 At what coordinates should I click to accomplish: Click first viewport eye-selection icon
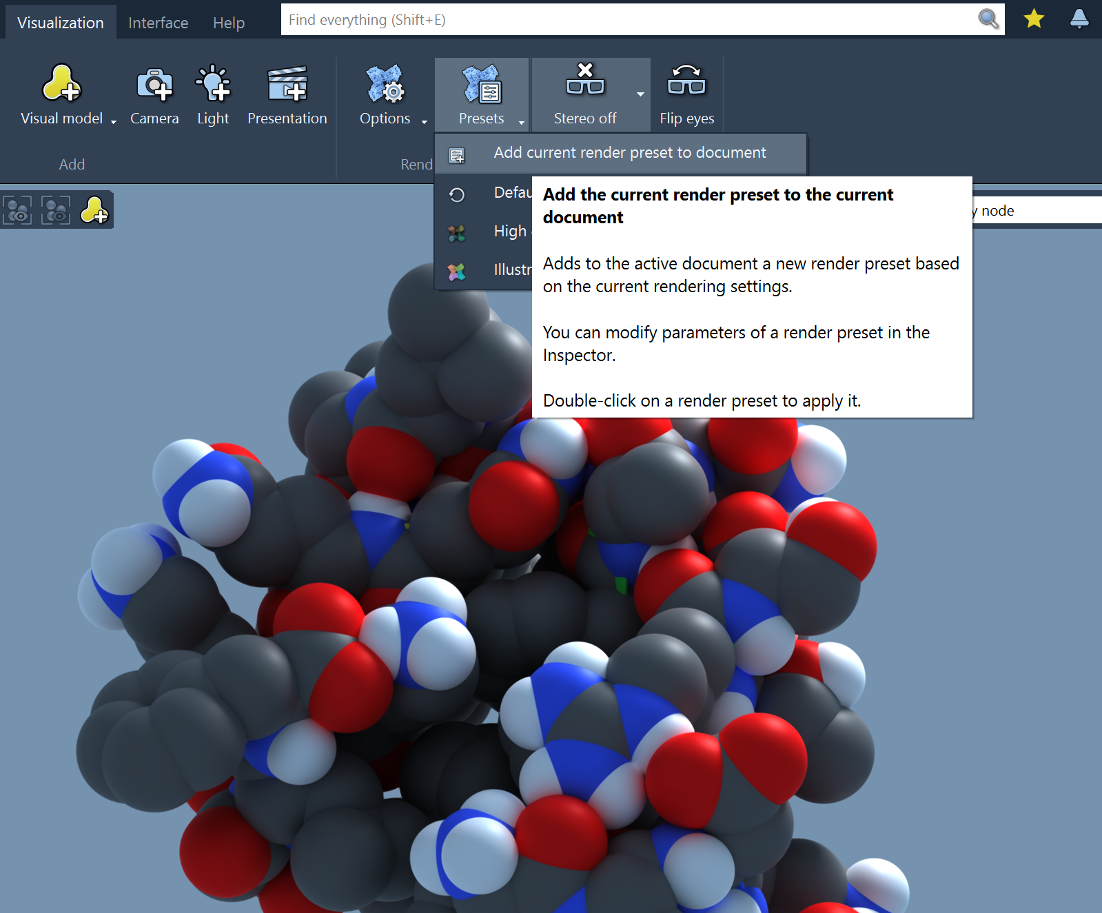[18, 210]
